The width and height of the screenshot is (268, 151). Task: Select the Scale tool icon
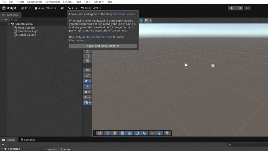click(87, 51)
